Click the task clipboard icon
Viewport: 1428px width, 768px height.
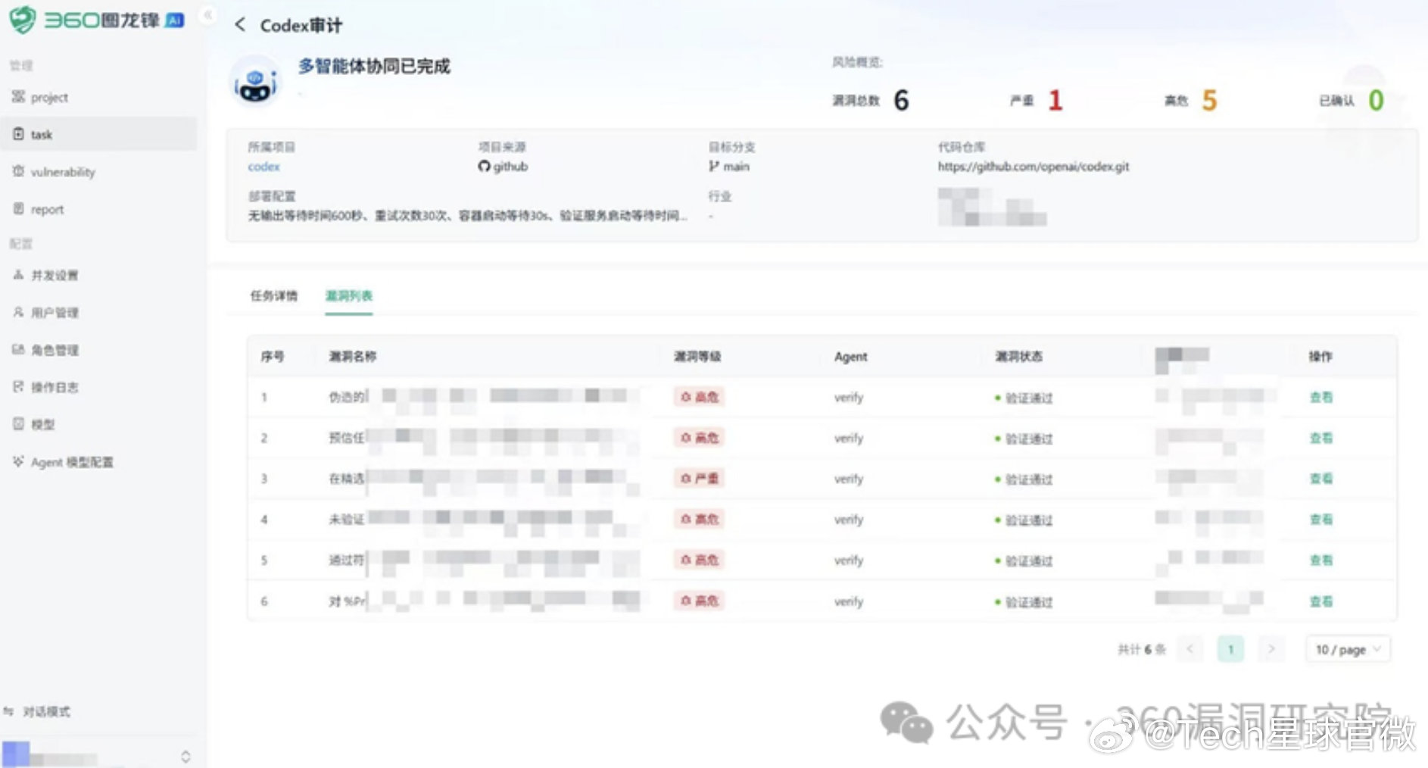click(18, 134)
